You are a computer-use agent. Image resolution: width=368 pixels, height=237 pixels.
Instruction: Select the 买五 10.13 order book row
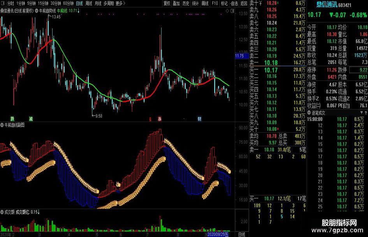click(278, 96)
